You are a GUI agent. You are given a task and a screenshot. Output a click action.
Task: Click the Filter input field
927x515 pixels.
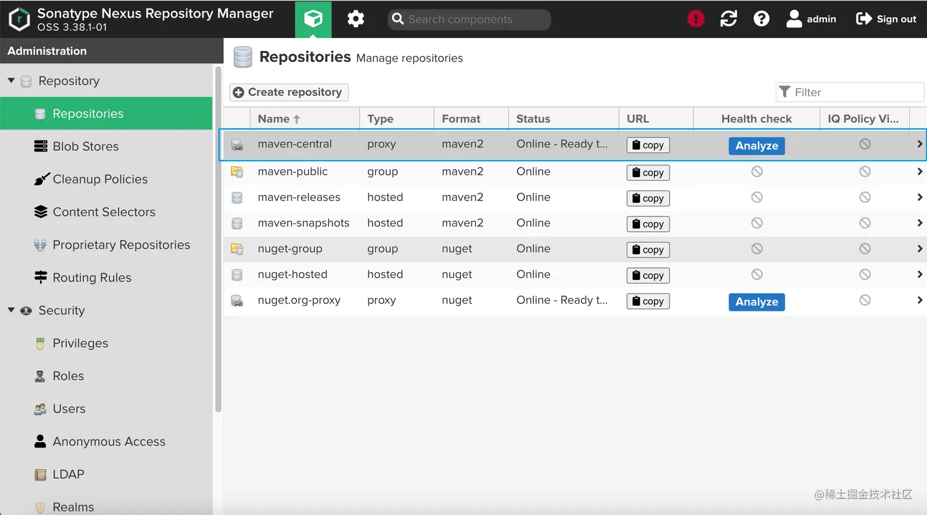(x=850, y=92)
